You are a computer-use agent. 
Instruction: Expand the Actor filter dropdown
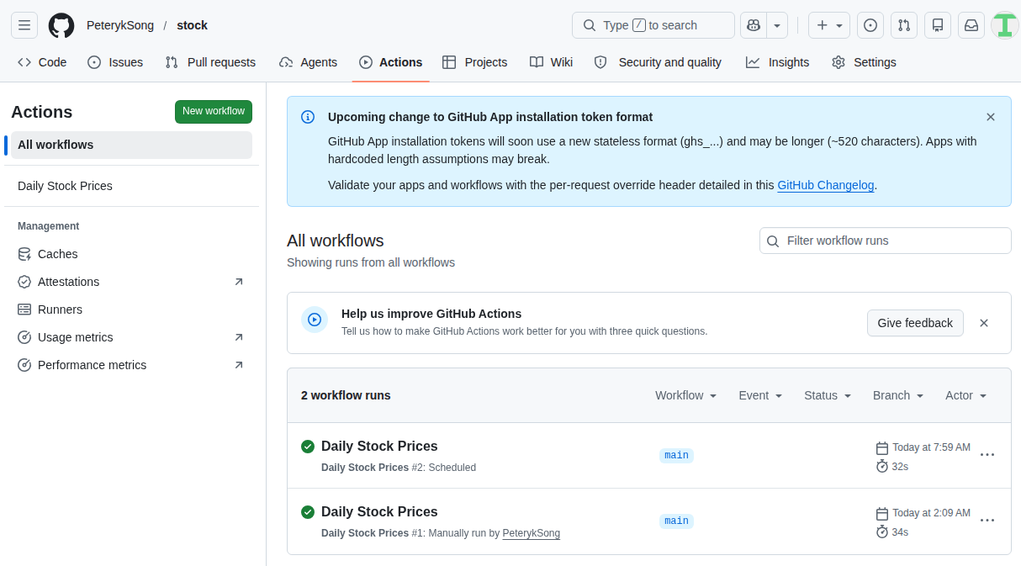click(966, 395)
